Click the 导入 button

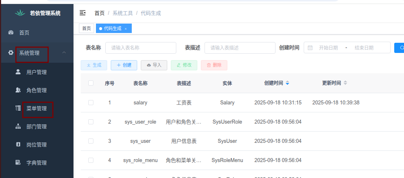coord(154,65)
